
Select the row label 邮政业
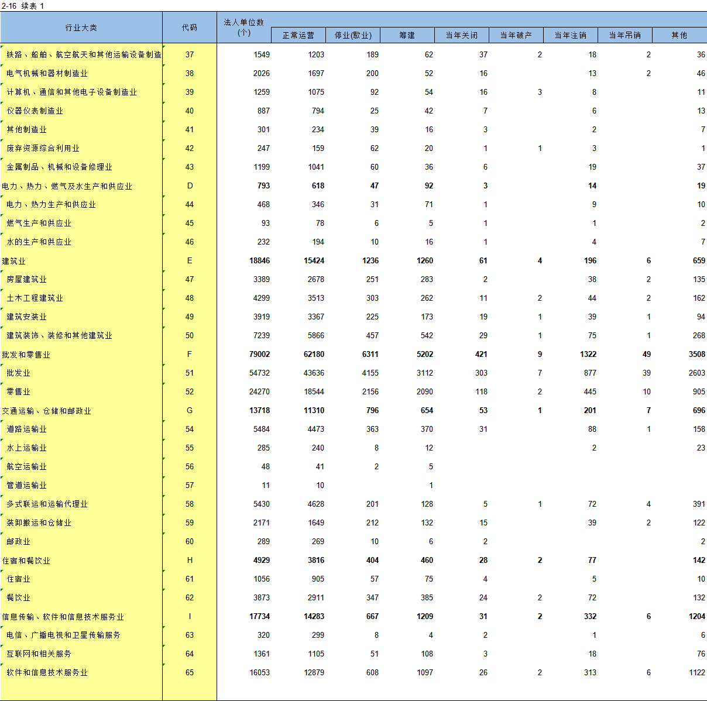tap(18, 541)
